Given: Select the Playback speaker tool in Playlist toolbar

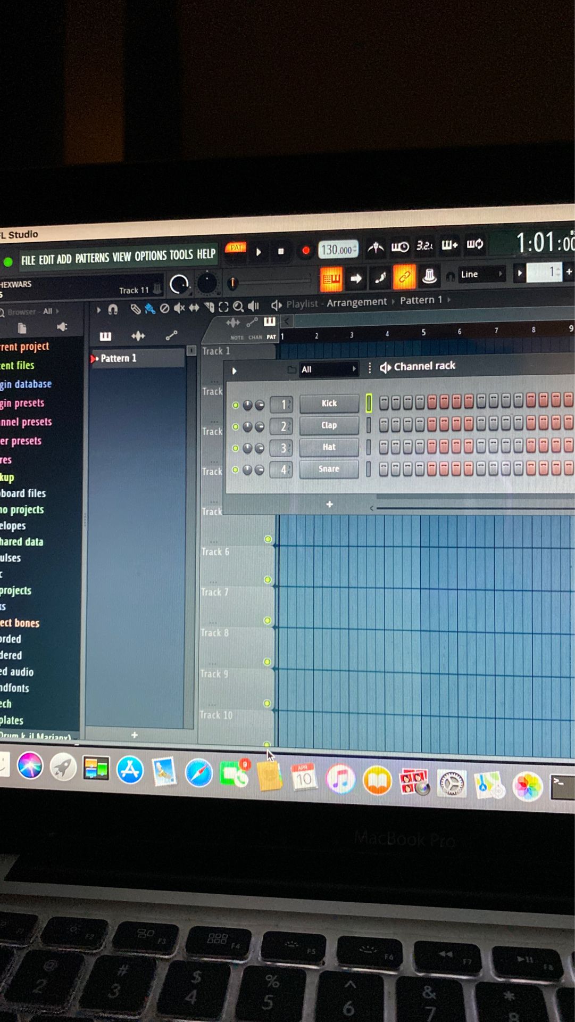Looking at the screenshot, I should (x=254, y=306).
